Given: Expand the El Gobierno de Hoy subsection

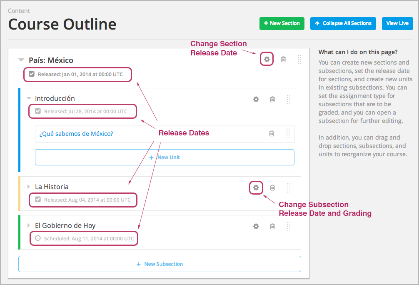Looking at the screenshot, I should (29, 225).
